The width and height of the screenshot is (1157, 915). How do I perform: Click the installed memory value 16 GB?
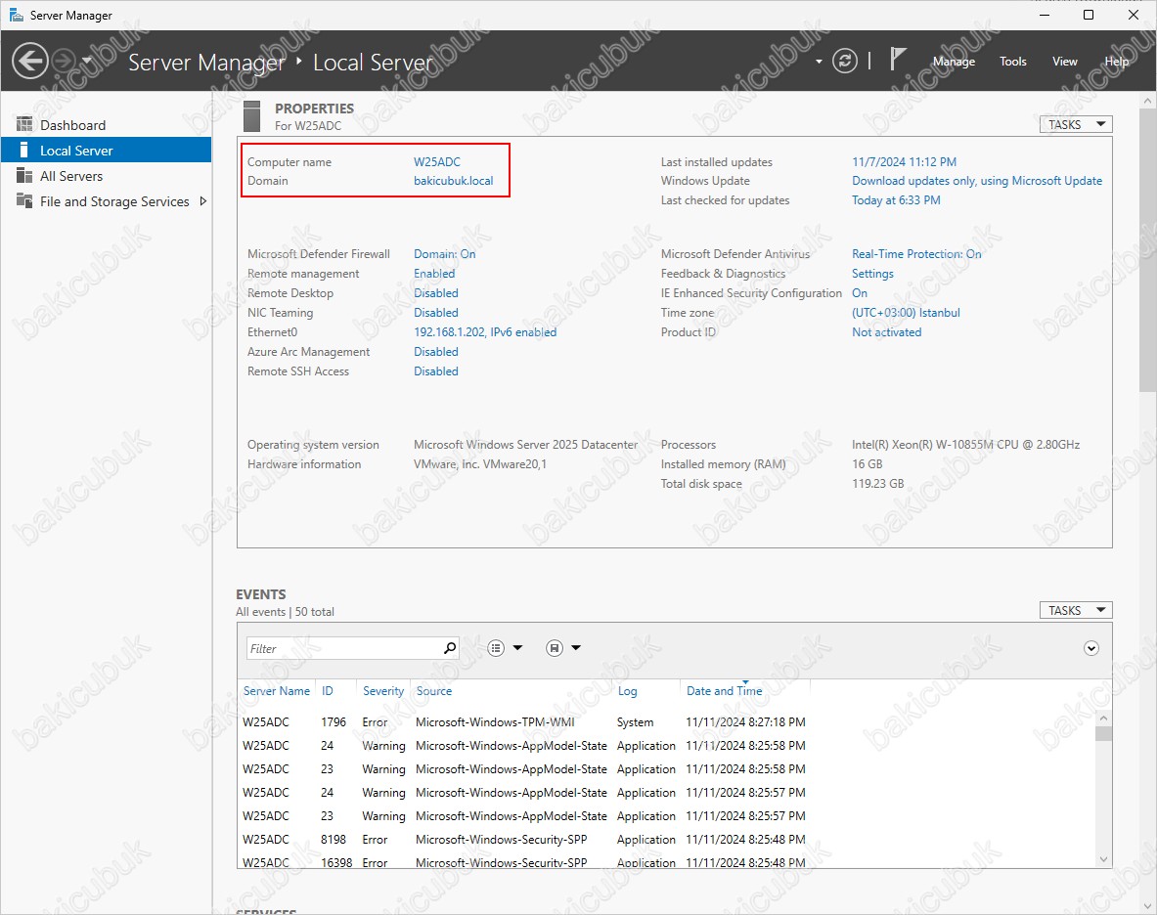tap(867, 463)
